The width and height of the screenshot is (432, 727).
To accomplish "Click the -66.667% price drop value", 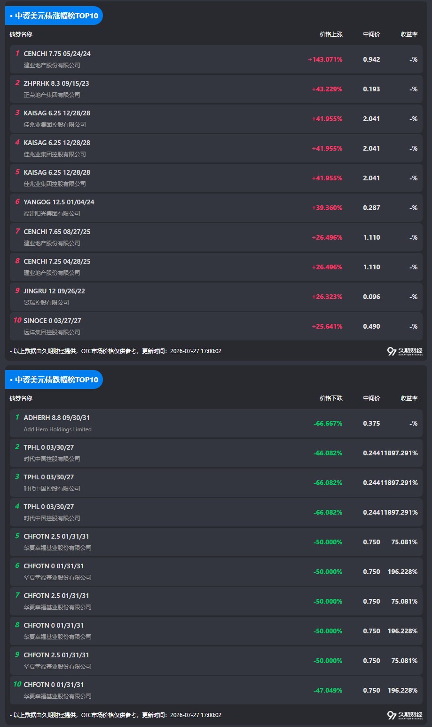I will (x=328, y=423).
